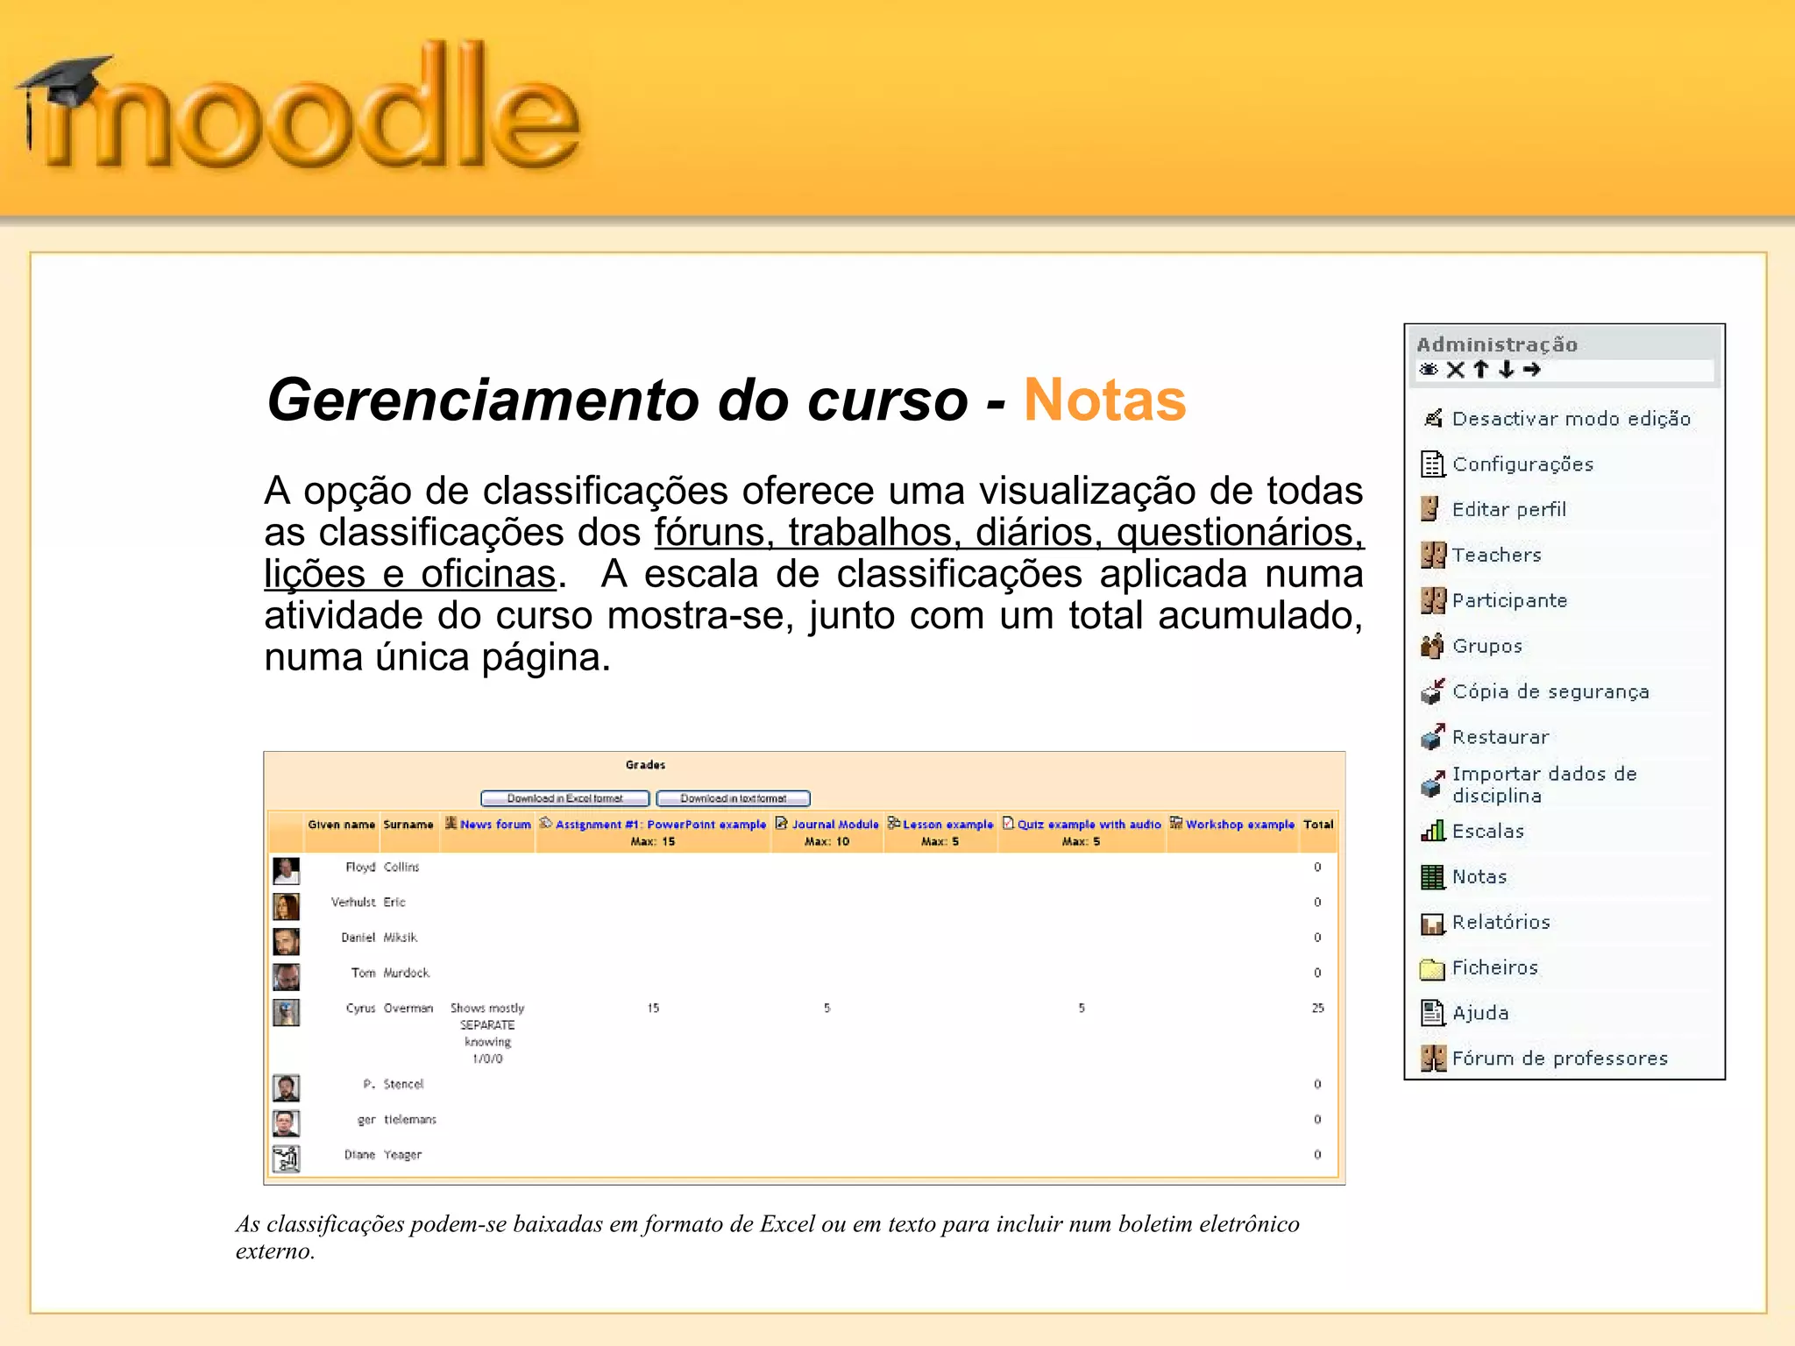Click the Participante people icon
The height and width of the screenshot is (1346, 1795).
point(1433,600)
